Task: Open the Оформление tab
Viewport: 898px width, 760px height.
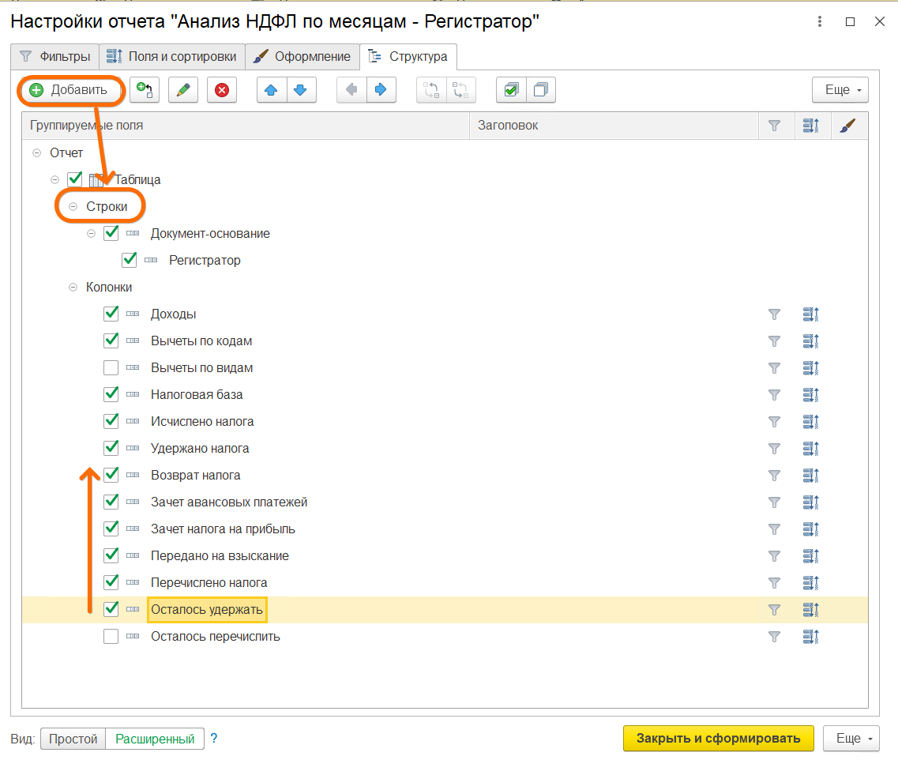Action: [x=302, y=57]
